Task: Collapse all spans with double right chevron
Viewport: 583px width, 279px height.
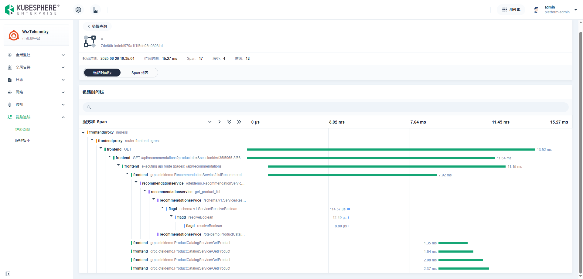Action: point(239,122)
